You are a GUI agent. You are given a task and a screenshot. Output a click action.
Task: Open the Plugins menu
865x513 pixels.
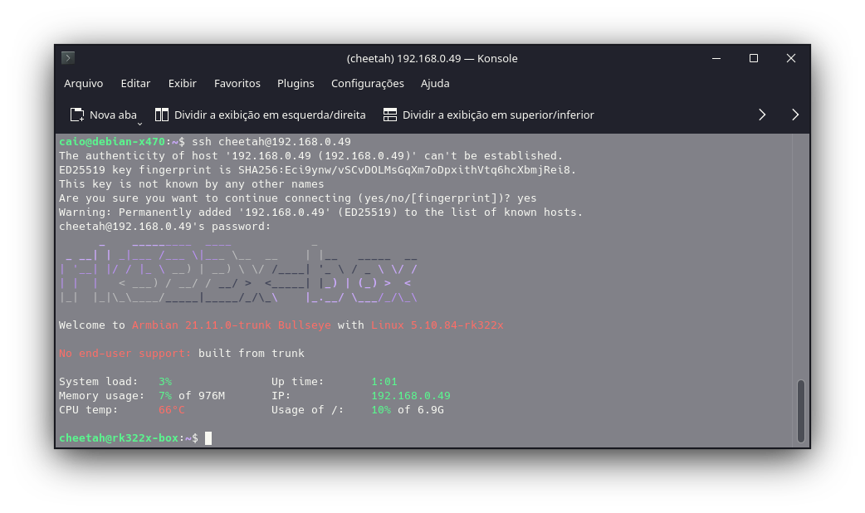point(296,83)
